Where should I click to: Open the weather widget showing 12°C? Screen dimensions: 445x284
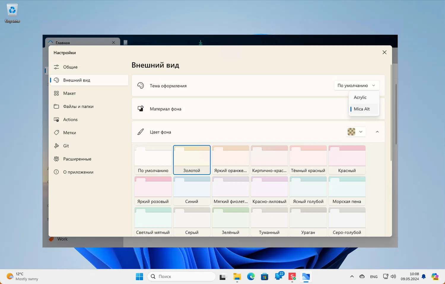tap(23, 277)
